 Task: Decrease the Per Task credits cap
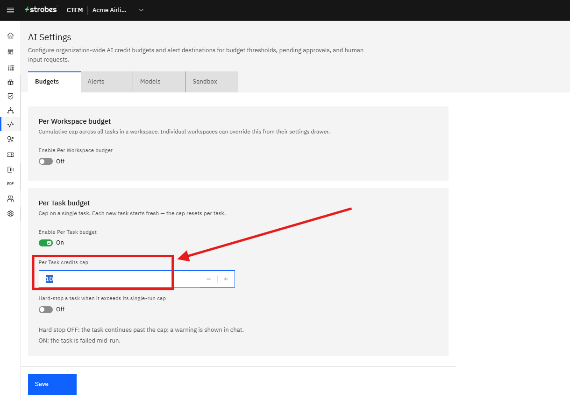tap(208, 279)
